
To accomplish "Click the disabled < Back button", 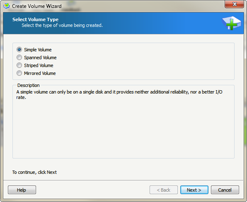I will point(164,190).
